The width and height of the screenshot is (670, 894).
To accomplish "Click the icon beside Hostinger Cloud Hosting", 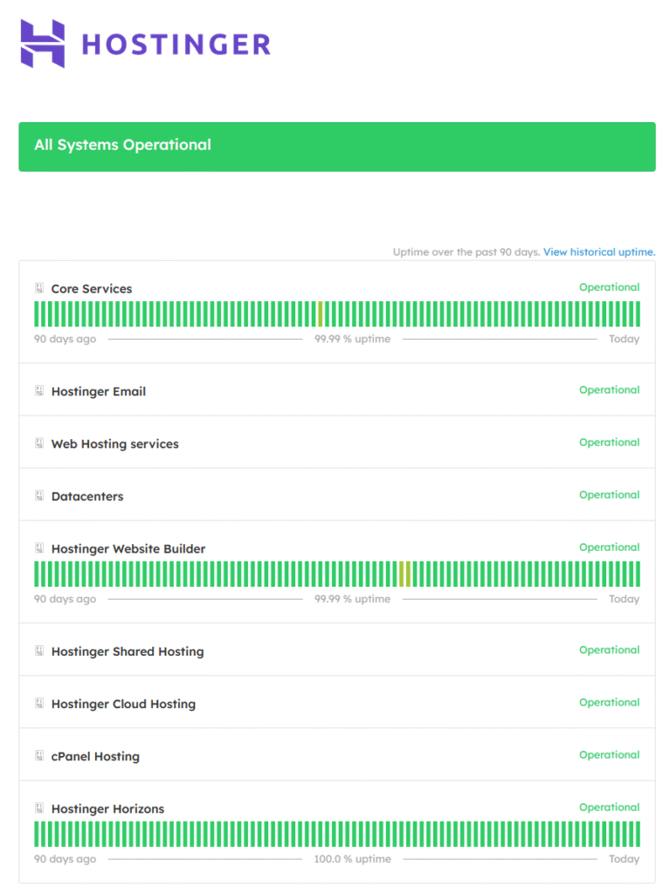I will pos(39,704).
